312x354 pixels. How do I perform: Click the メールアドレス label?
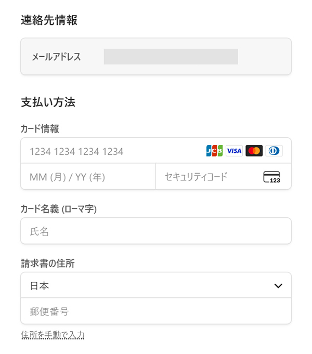coord(56,57)
